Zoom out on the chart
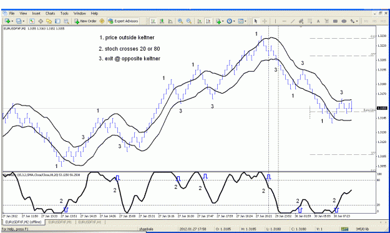Screen dimensions: 390x233 (x=189, y=21)
